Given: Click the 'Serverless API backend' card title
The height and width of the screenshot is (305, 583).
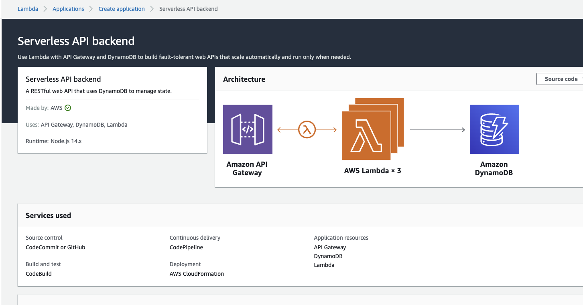Looking at the screenshot, I should click(63, 79).
